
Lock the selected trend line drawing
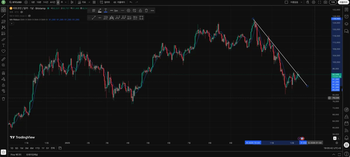coord(140,10)
